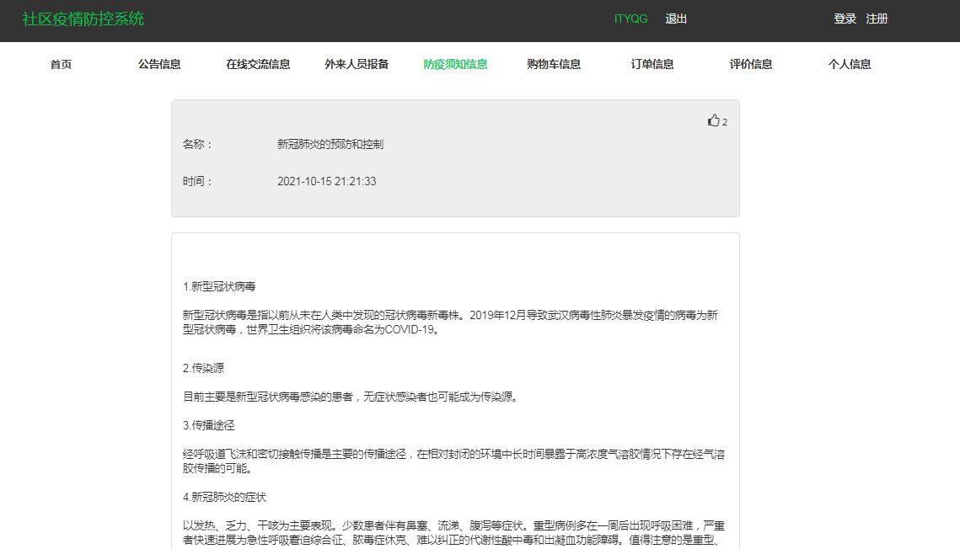
Task: Click the paragraph starting 以发热、乏力
Action: [453, 532]
